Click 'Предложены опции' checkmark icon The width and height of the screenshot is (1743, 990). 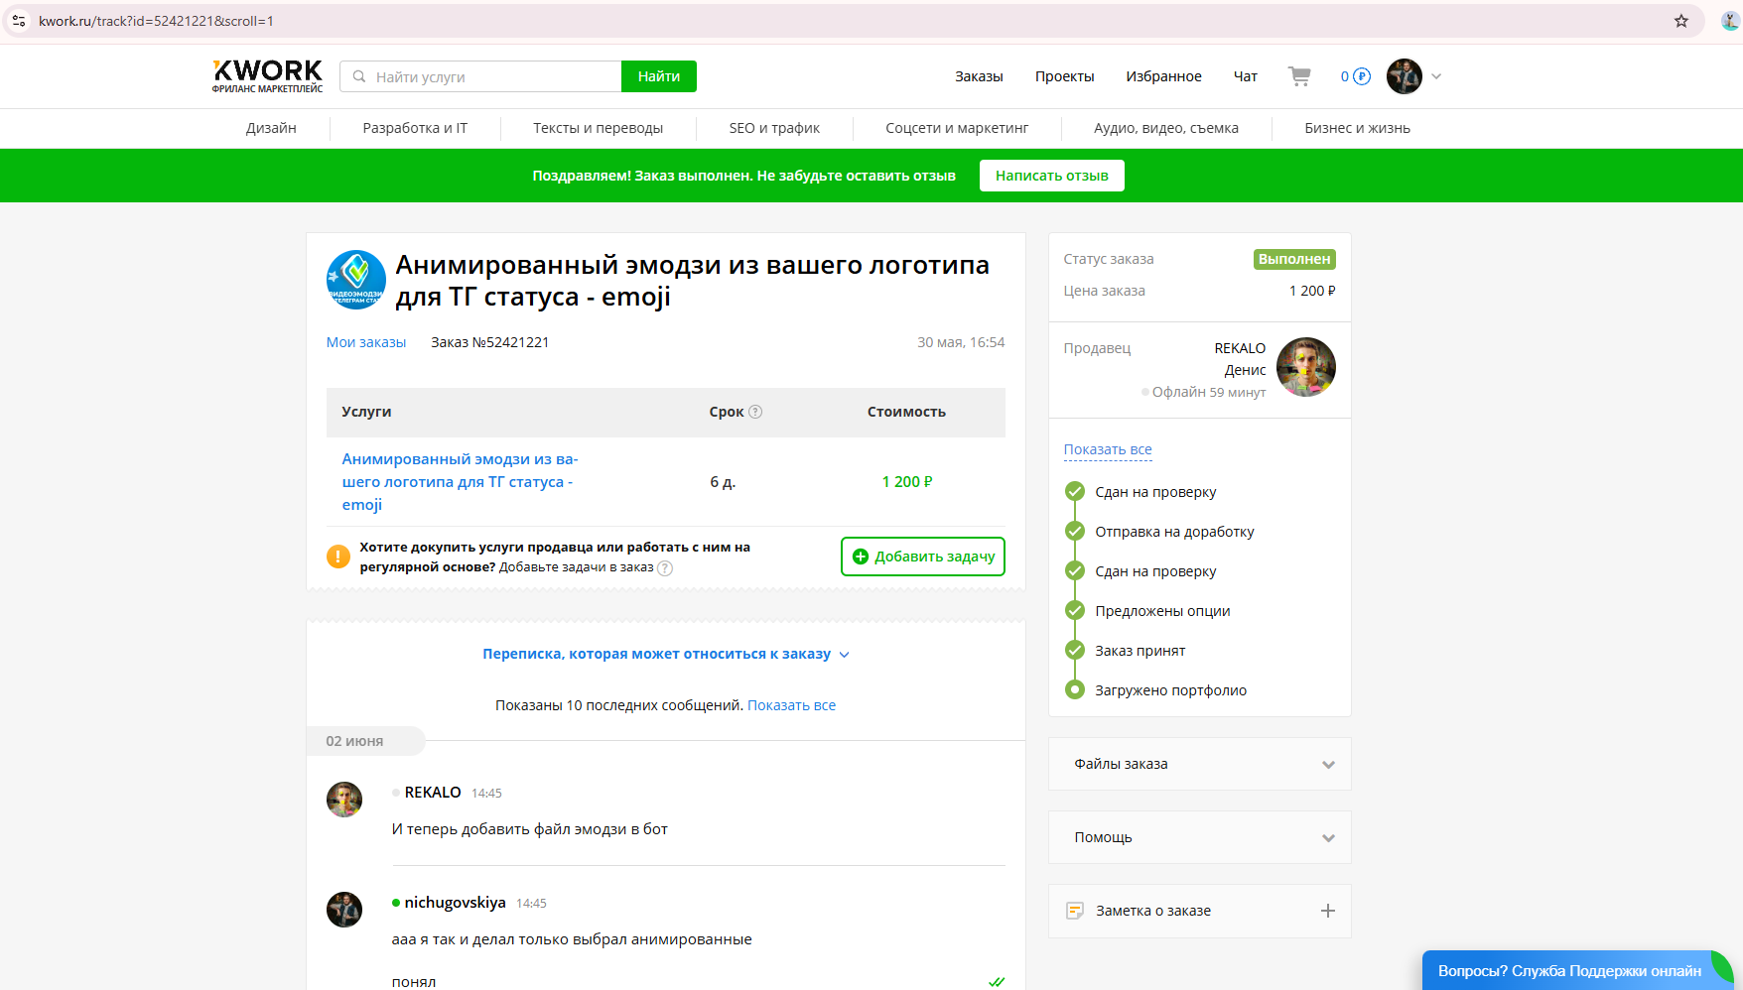click(x=1075, y=610)
